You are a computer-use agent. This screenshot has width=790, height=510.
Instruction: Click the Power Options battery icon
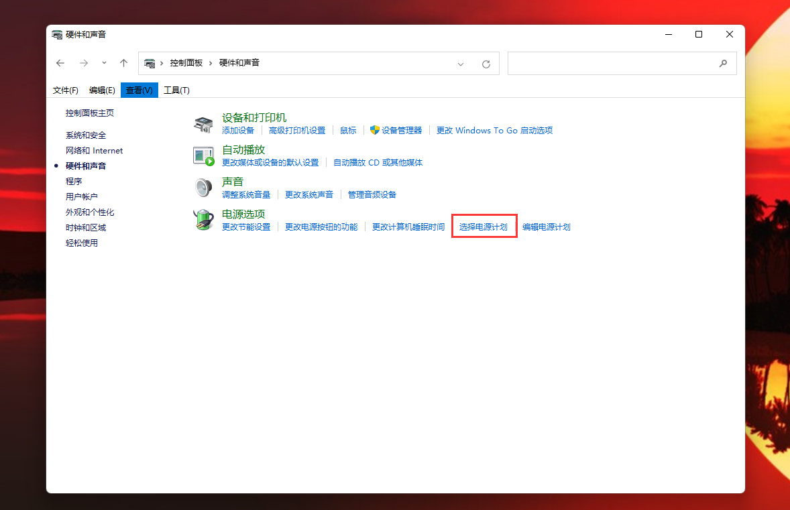pos(203,219)
